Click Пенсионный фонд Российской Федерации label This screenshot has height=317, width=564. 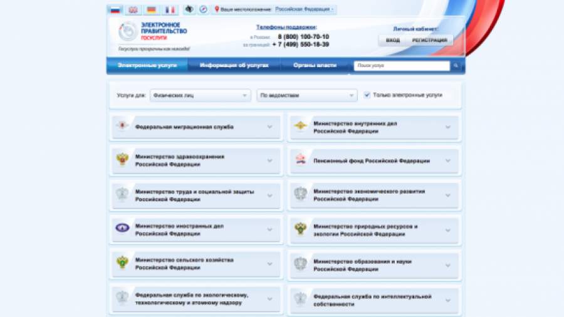[x=372, y=160]
